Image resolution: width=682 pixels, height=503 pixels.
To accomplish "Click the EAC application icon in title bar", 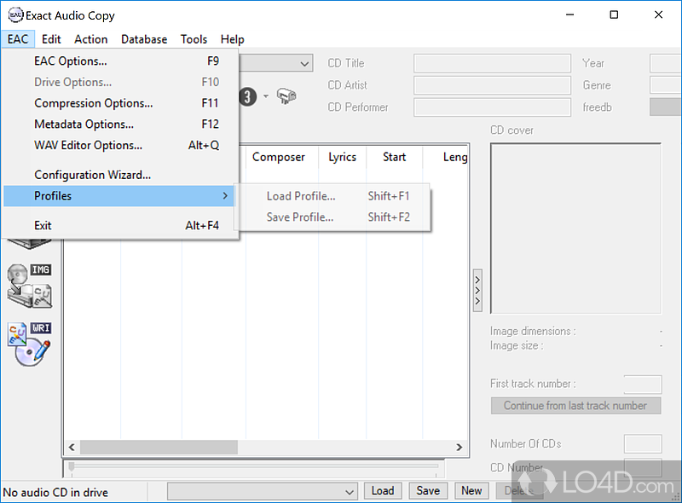I will coord(14,14).
